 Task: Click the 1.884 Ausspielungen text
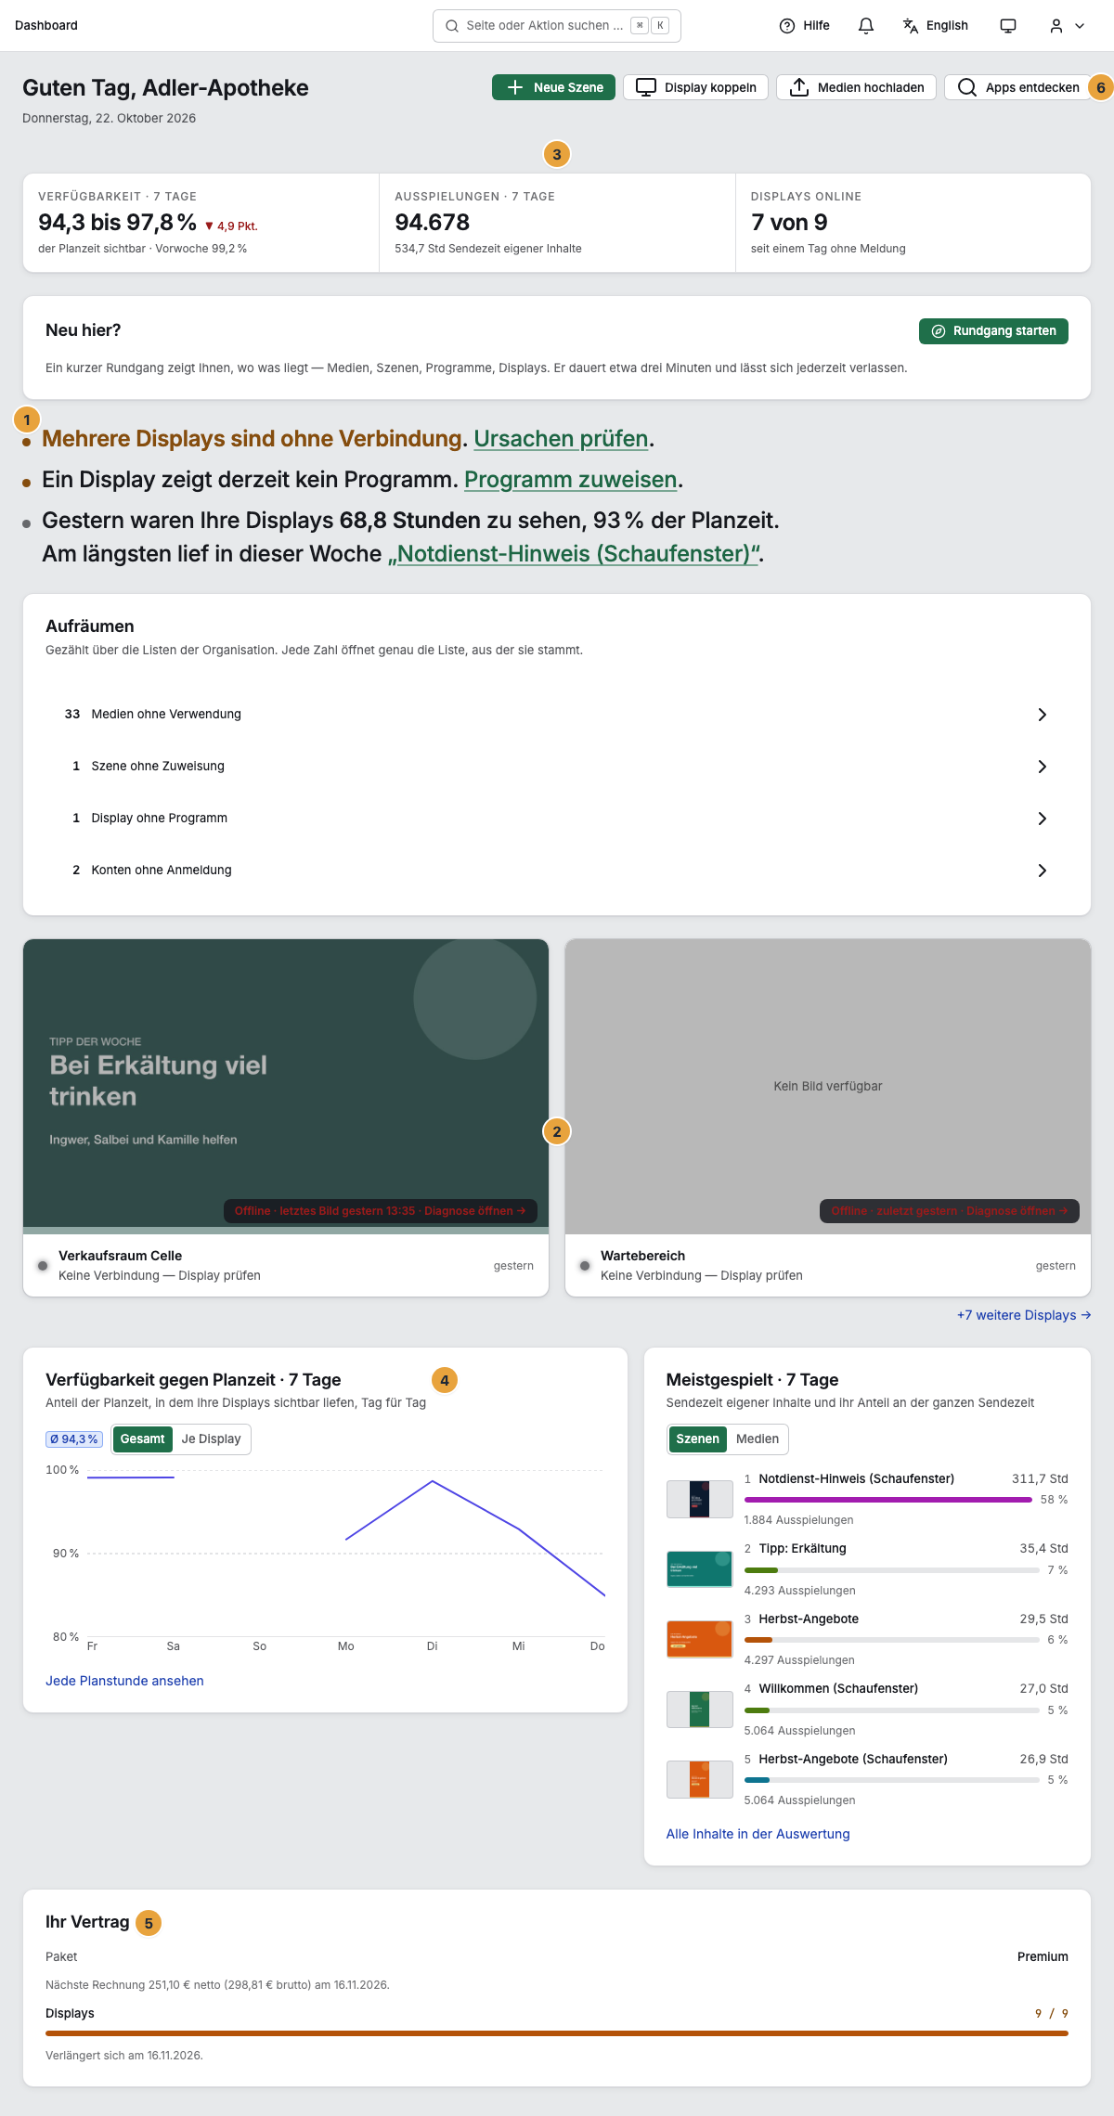[x=798, y=1520]
